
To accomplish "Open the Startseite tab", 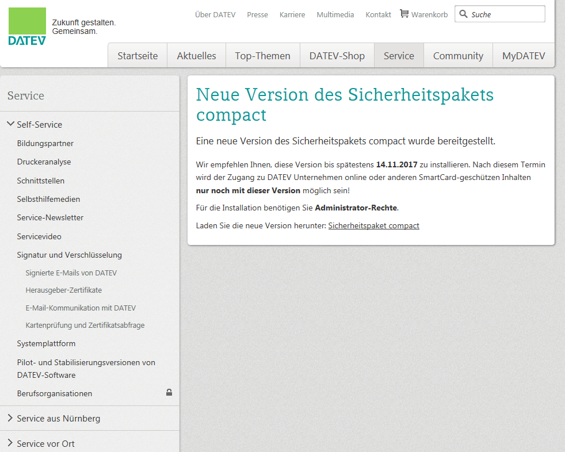I will coord(138,55).
